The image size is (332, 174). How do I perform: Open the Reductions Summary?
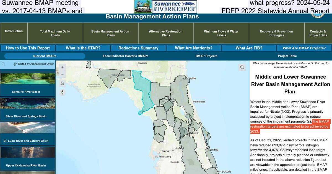click(138, 48)
